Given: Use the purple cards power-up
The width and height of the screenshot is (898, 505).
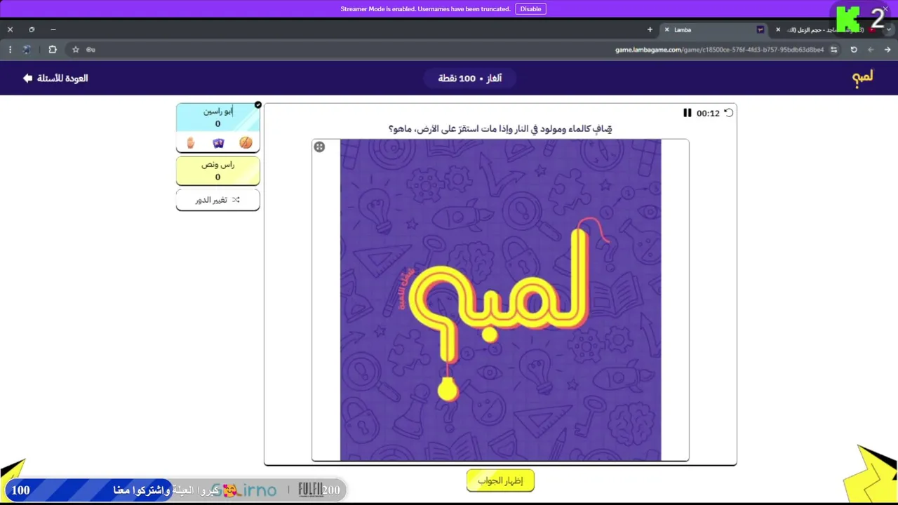Looking at the screenshot, I should coord(218,142).
